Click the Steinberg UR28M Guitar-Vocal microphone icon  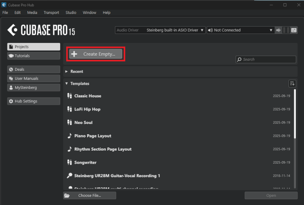(x=70, y=176)
